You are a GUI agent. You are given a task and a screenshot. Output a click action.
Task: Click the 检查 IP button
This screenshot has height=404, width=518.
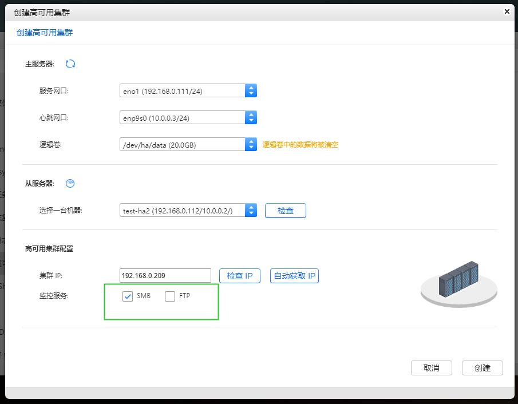(240, 276)
